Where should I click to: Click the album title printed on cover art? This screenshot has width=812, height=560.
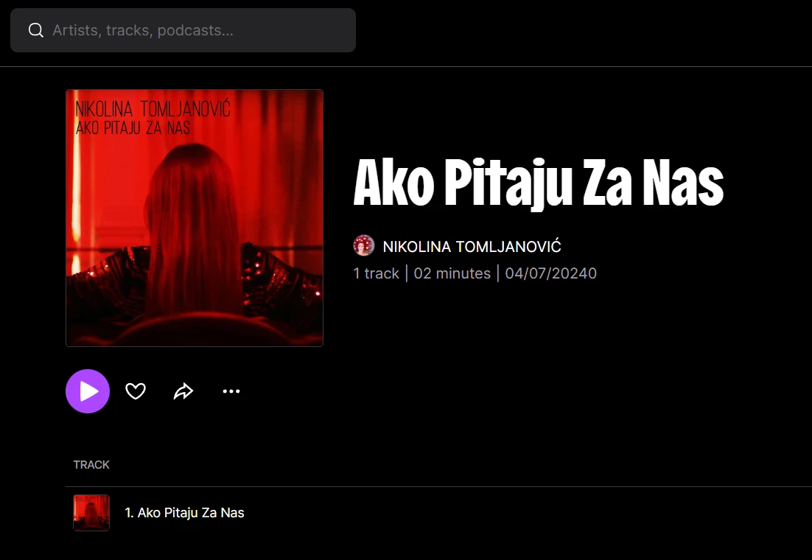tap(133, 127)
